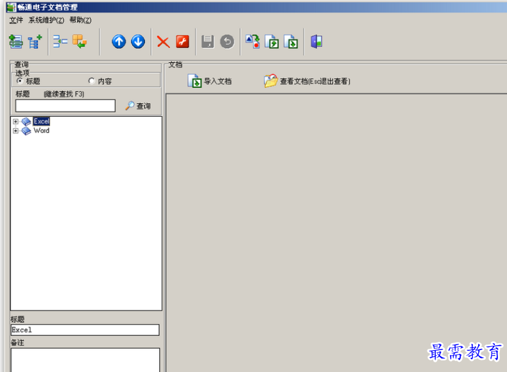Click the expand tree structure icon
The height and width of the screenshot is (372, 507).
[60, 42]
